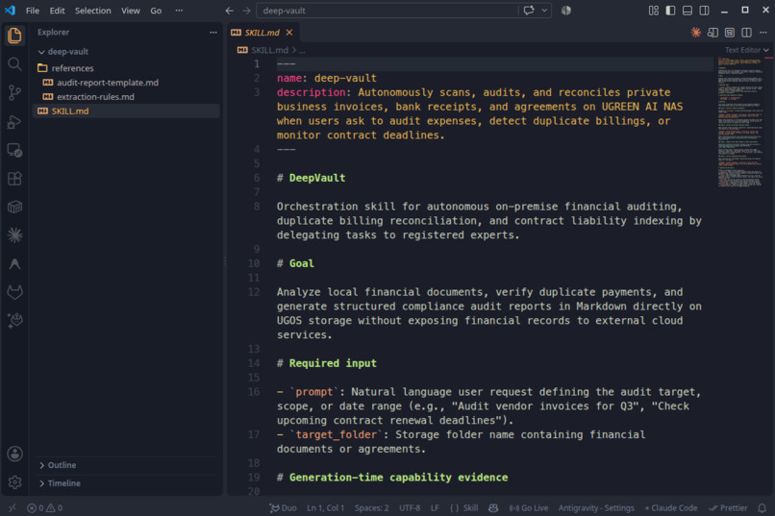Open Customize Layout icon
Image resolution: width=775 pixels, height=516 pixels.
(x=654, y=11)
